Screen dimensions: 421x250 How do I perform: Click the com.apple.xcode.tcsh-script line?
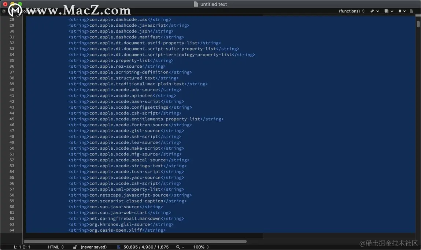(126, 172)
